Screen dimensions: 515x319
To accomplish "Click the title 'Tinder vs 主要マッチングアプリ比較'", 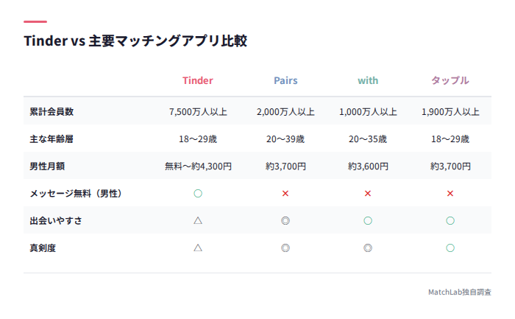I will point(135,41).
